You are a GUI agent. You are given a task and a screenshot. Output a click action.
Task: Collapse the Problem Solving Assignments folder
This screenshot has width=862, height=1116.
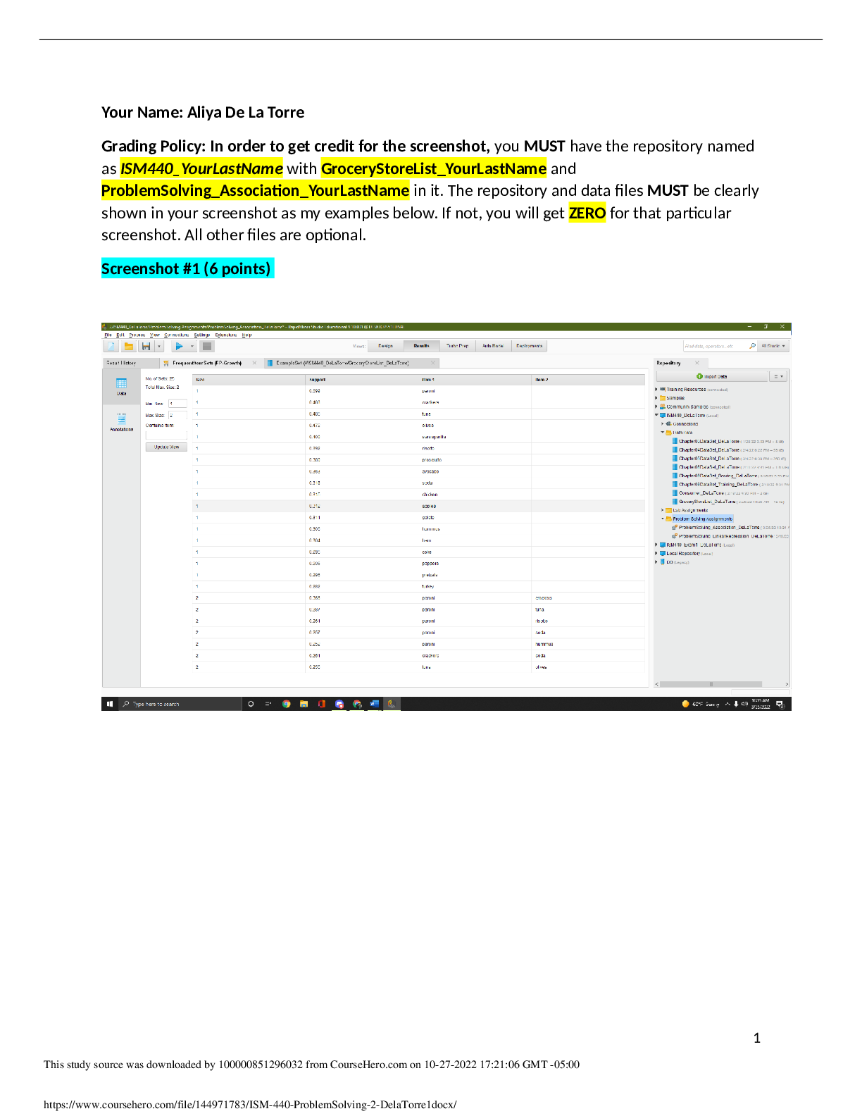coord(663,519)
